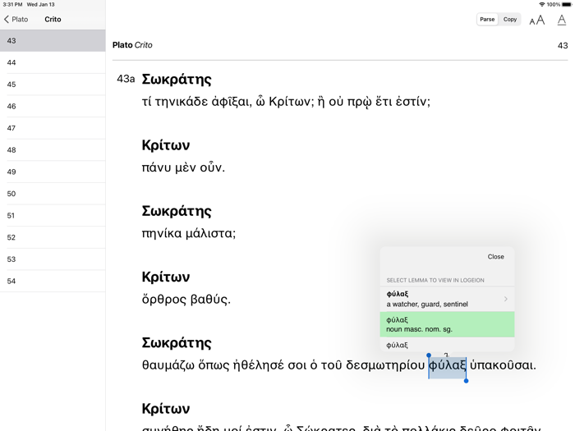
Task: Close the lemma popup
Action: click(495, 257)
